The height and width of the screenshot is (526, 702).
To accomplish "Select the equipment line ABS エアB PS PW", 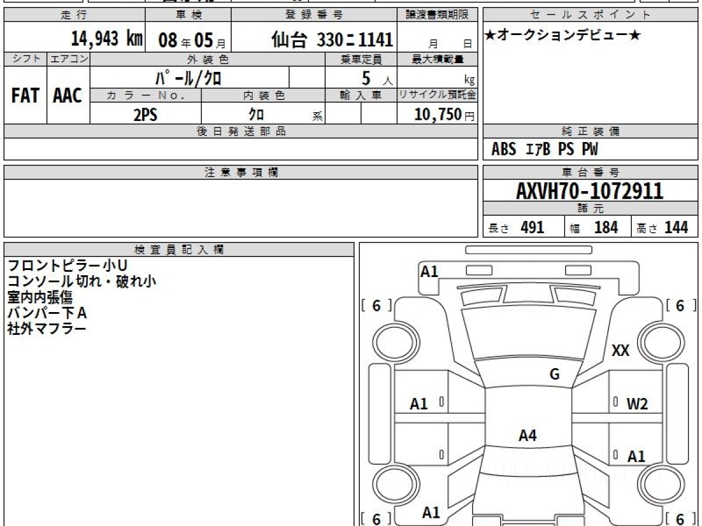I will tap(545, 150).
